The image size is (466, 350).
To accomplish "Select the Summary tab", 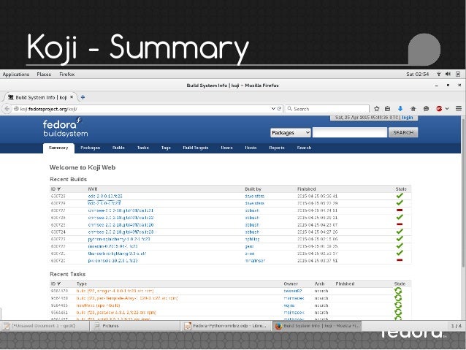I will 58,148.
